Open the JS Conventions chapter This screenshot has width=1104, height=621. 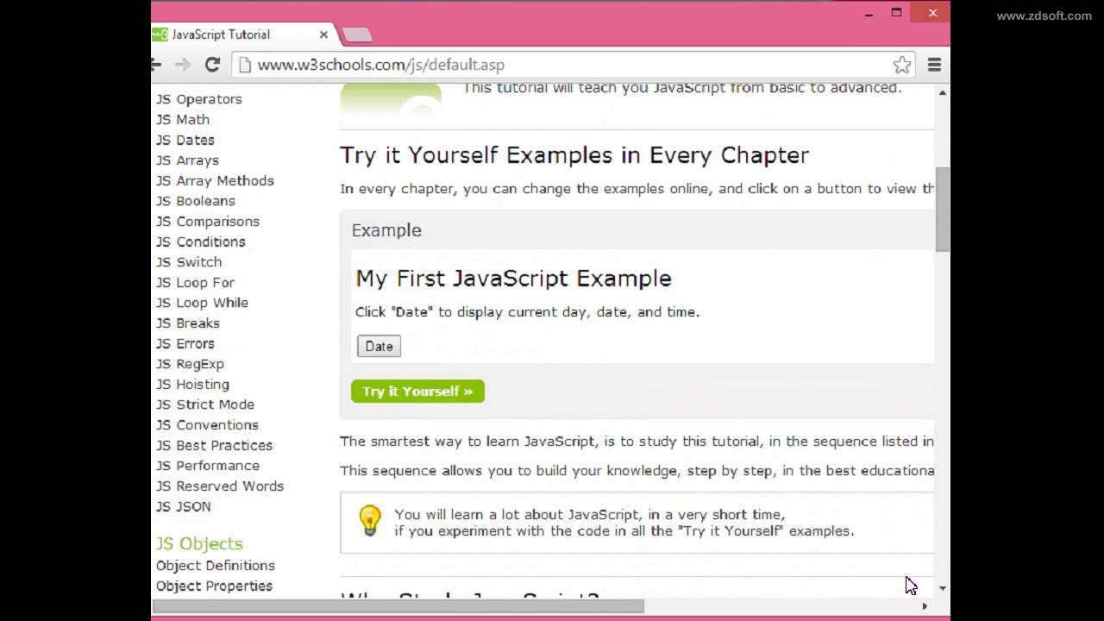pyautogui.click(x=207, y=425)
